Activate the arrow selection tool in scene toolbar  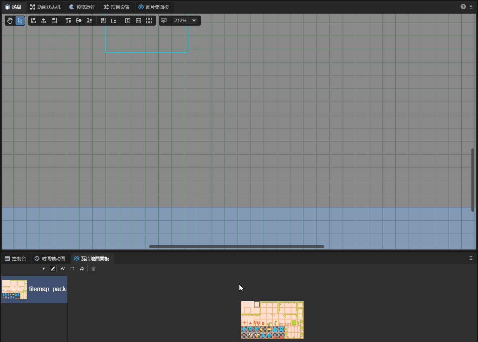20,21
